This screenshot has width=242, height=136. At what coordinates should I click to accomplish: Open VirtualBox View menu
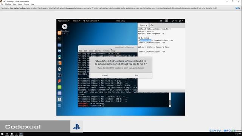[x=15, y=4]
